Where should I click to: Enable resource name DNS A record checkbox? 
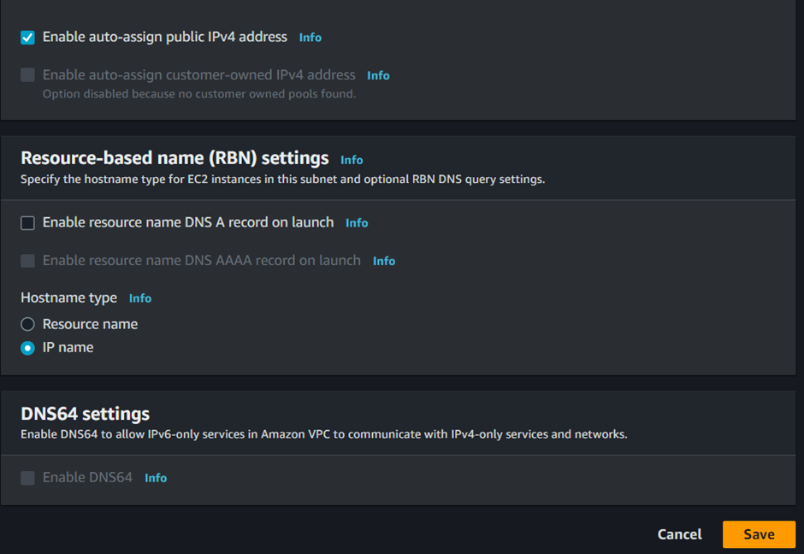[27, 223]
